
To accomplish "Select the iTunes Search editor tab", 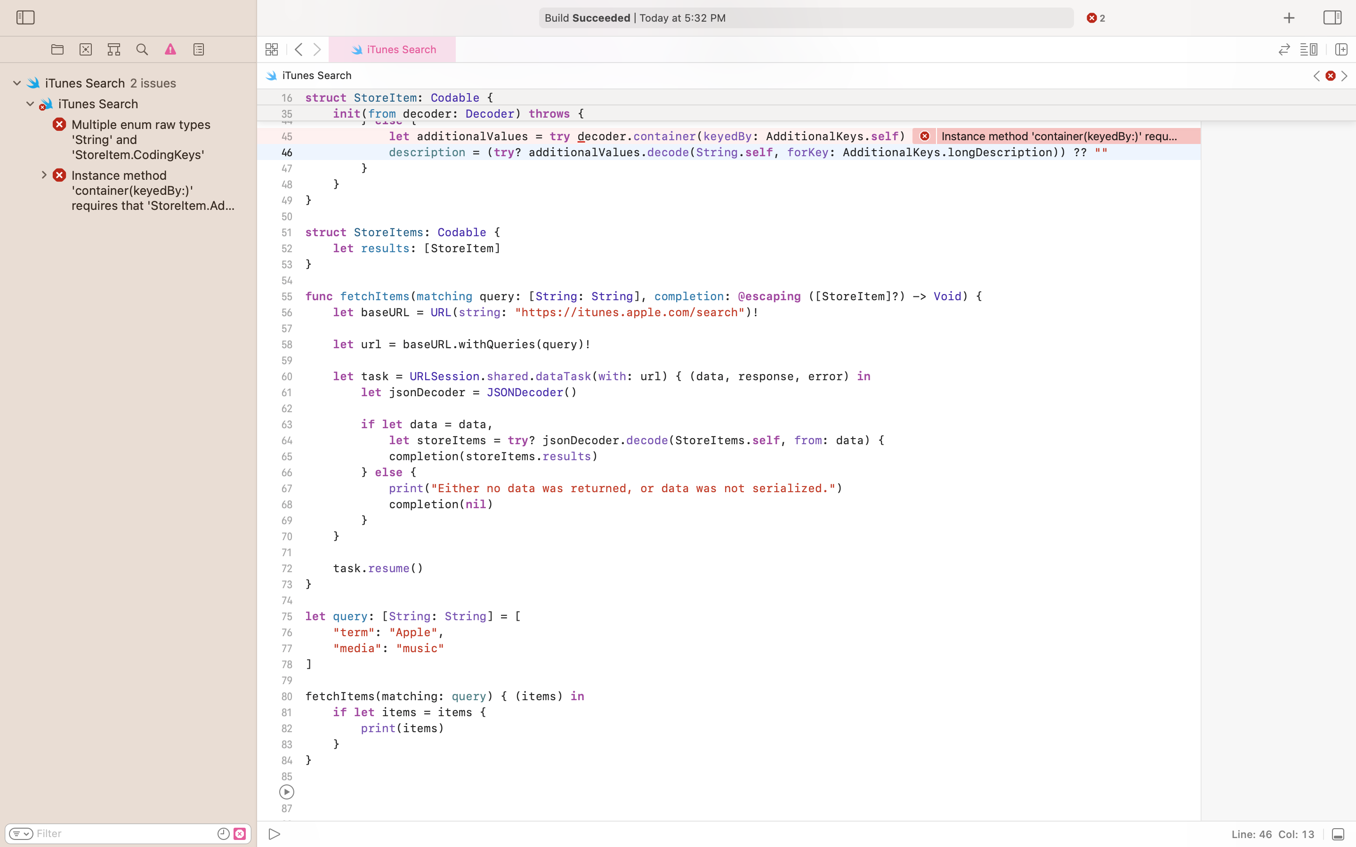I will click(x=392, y=49).
